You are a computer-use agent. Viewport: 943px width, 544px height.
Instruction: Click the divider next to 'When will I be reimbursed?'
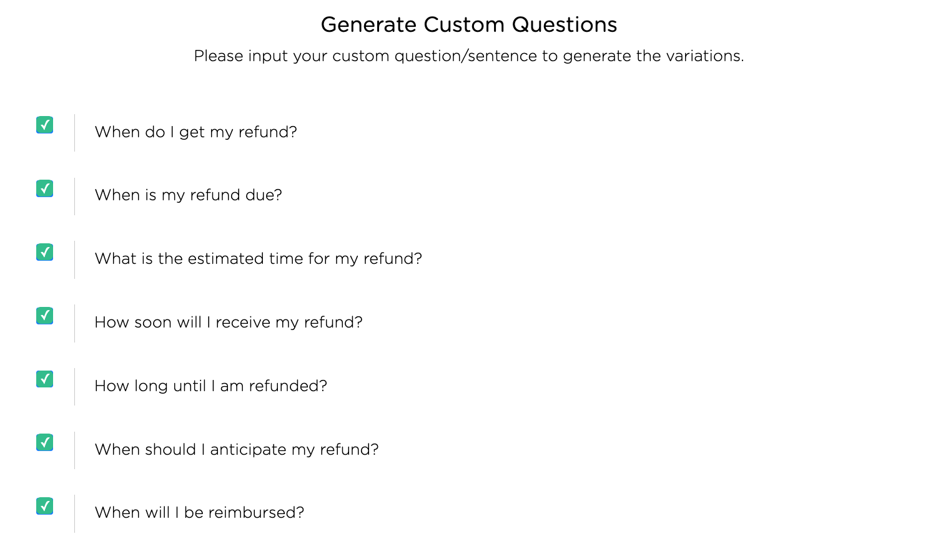tap(74, 513)
